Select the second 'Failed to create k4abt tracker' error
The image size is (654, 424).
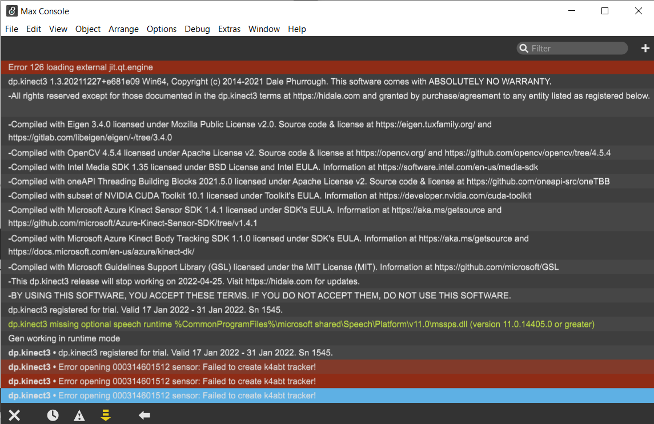click(327, 382)
